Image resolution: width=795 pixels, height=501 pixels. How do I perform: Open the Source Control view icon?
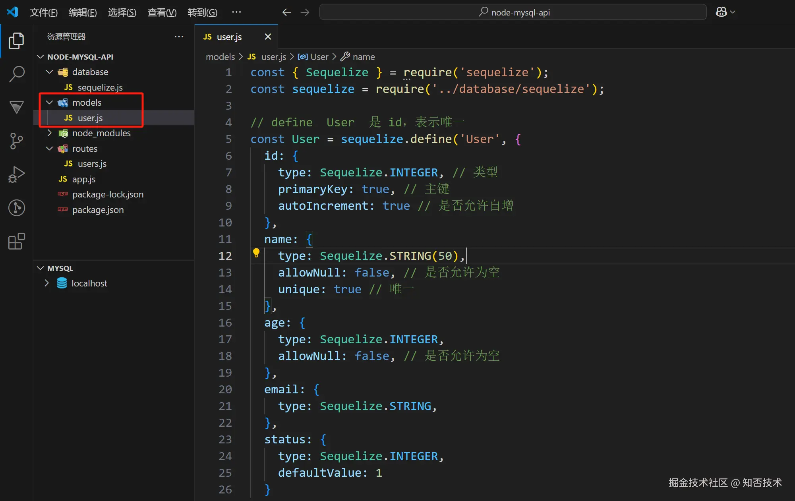coord(16,141)
